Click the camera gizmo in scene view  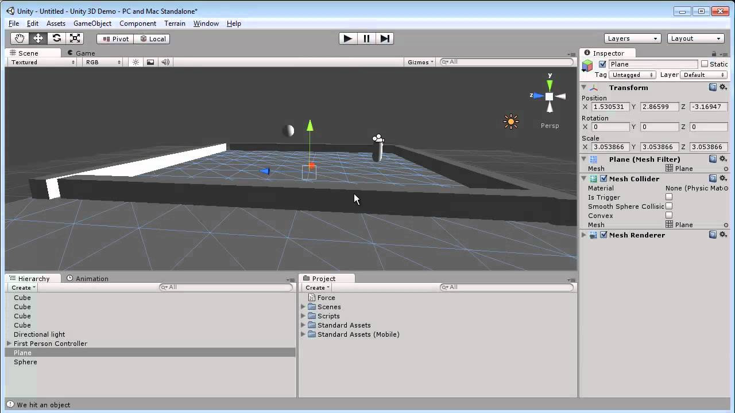[378, 138]
